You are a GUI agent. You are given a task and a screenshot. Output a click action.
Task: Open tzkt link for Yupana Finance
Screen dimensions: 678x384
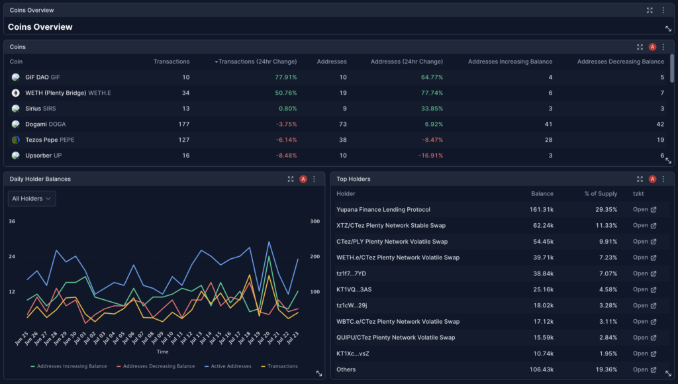pos(645,209)
